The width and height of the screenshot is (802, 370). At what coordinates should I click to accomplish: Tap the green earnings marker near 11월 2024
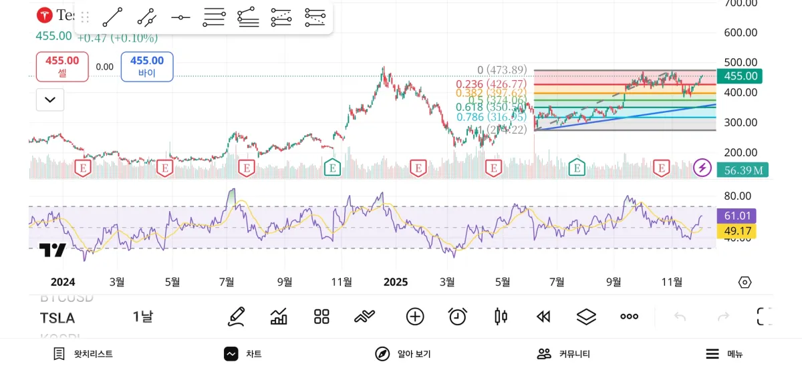pyautogui.click(x=333, y=168)
